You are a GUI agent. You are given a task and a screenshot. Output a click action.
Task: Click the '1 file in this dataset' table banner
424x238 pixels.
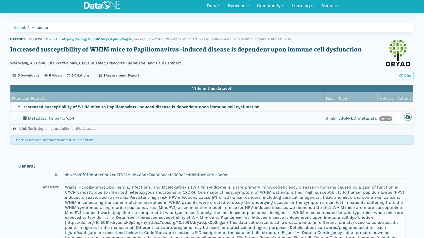[x=212, y=88]
